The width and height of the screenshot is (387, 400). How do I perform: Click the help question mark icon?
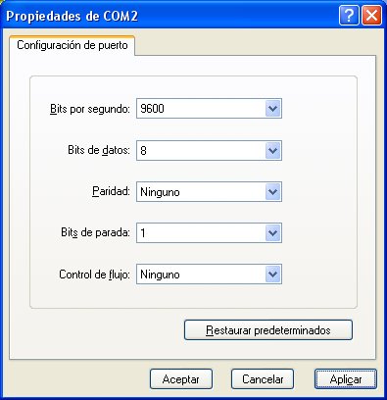[349, 16]
